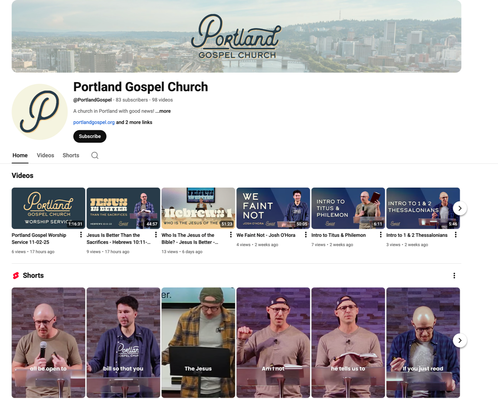
Task: Click the @PortlandGospel handle text
Action: point(93,100)
